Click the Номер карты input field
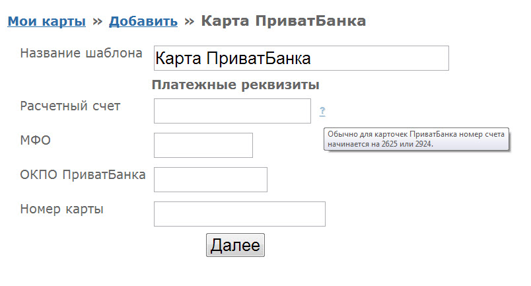 point(239,214)
